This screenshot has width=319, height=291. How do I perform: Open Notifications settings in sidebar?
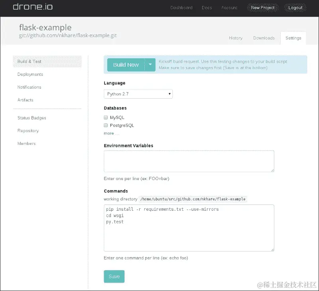(x=29, y=87)
